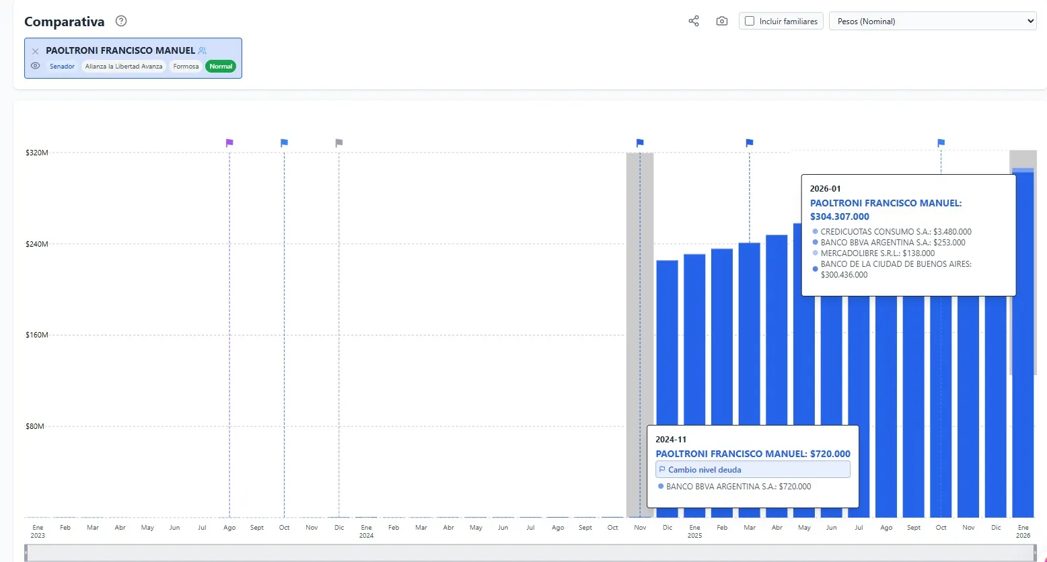Click the blue flag above Oct 2025
This screenshot has width=1047, height=562.
[941, 143]
